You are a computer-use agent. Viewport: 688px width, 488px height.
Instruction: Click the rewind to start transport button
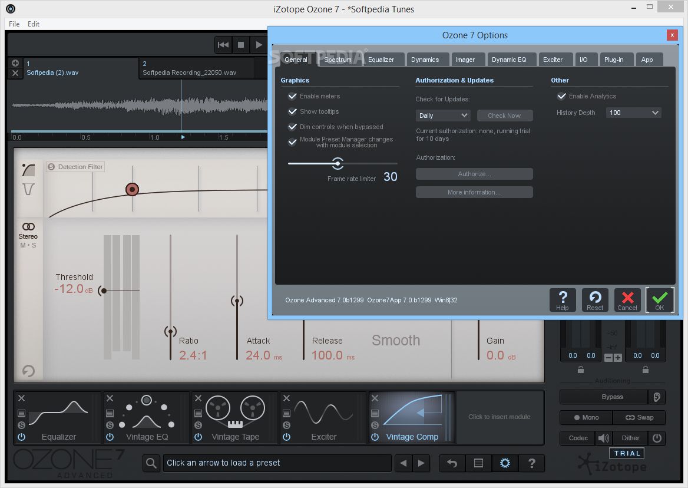[x=223, y=45]
